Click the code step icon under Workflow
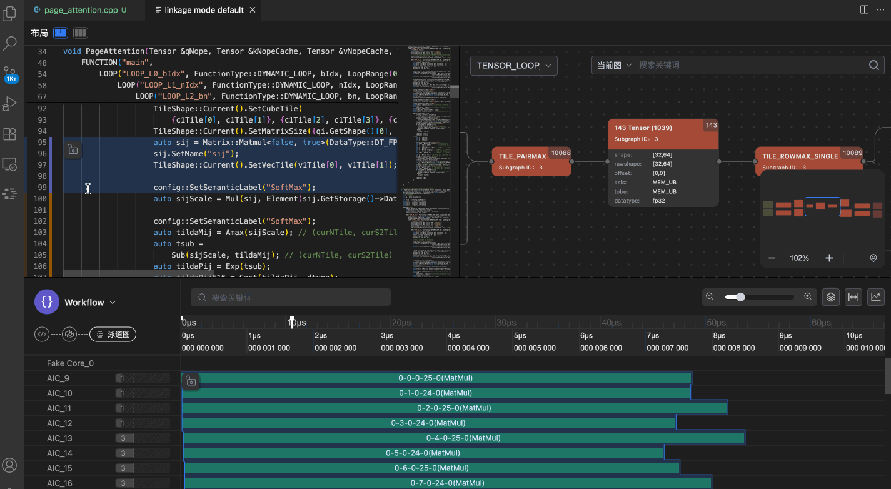891x489 pixels. (42, 335)
